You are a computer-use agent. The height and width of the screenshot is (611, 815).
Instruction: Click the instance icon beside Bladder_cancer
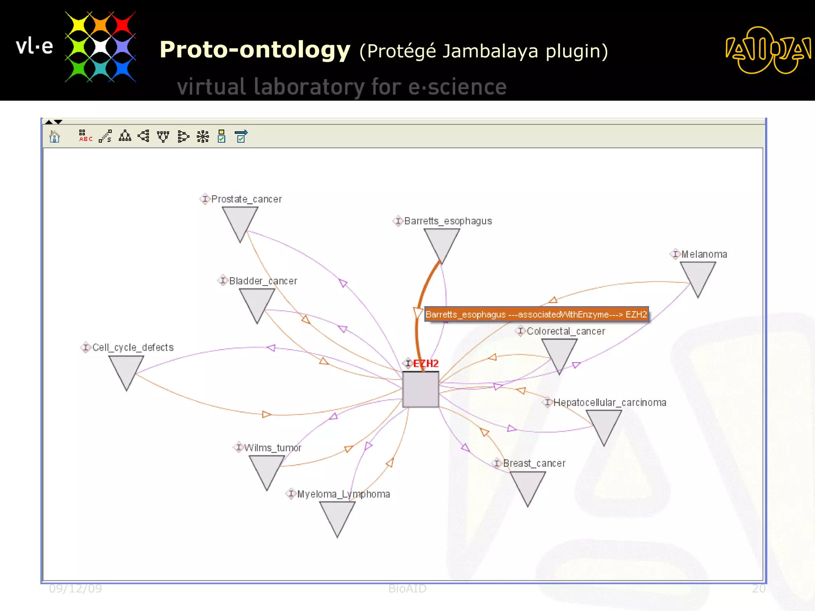coord(223,280)
